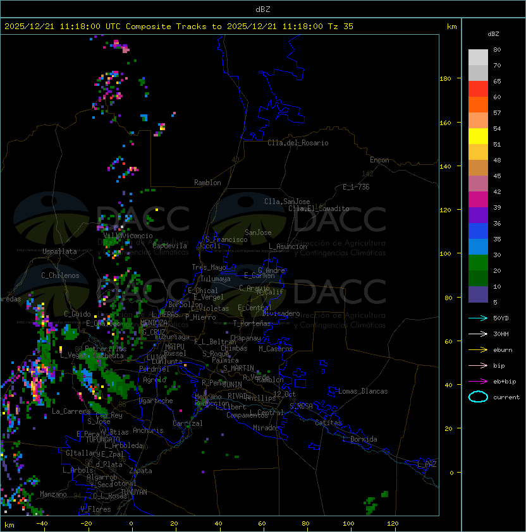This screenshot has height=532, width=526.
Task: Click the 'S_MARTIN' map label
Action: pos(239,368)
